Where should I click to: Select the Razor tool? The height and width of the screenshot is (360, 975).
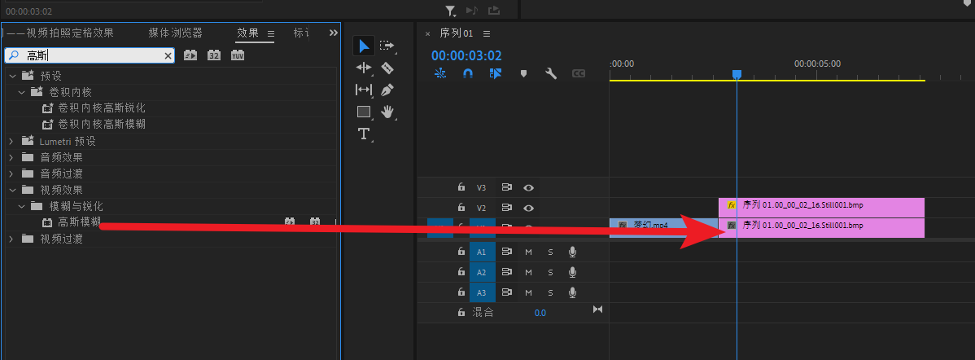tap(387, 68)
